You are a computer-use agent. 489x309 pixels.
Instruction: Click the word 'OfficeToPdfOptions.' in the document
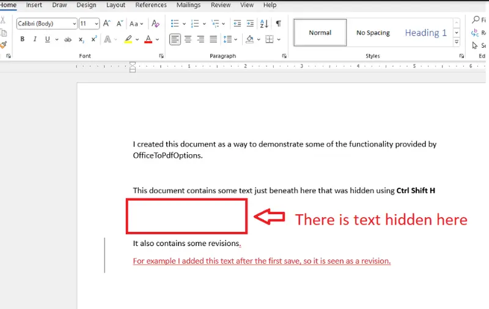pos(167,155)
